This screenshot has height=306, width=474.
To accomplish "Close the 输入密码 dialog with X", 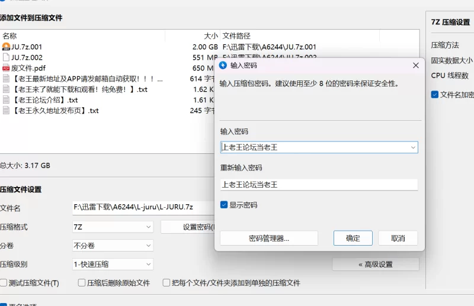I will 413,65.
